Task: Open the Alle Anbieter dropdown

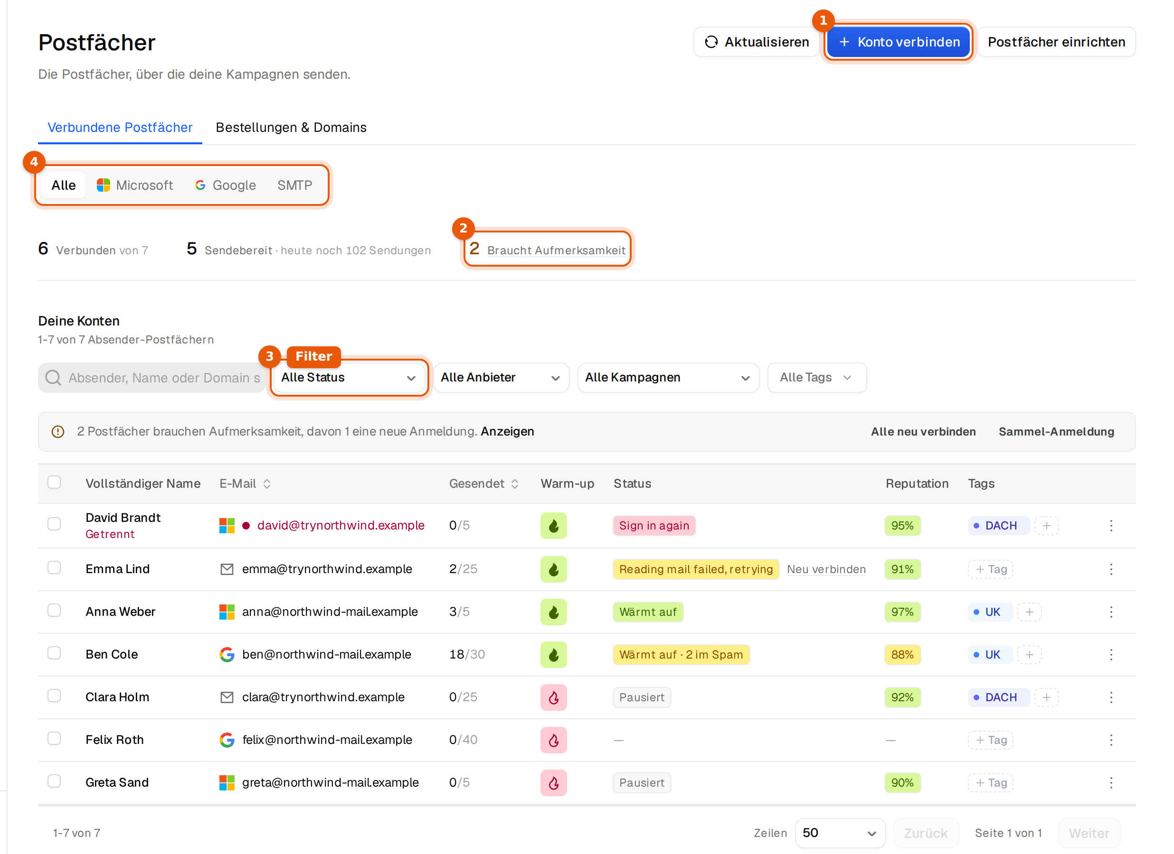Action: pyautogui.click(x=501, y=378)
